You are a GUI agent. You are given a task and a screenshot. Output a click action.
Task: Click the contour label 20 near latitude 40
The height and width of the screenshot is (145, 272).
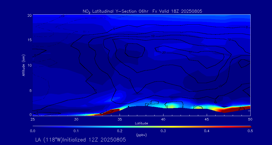coord(164,52)
